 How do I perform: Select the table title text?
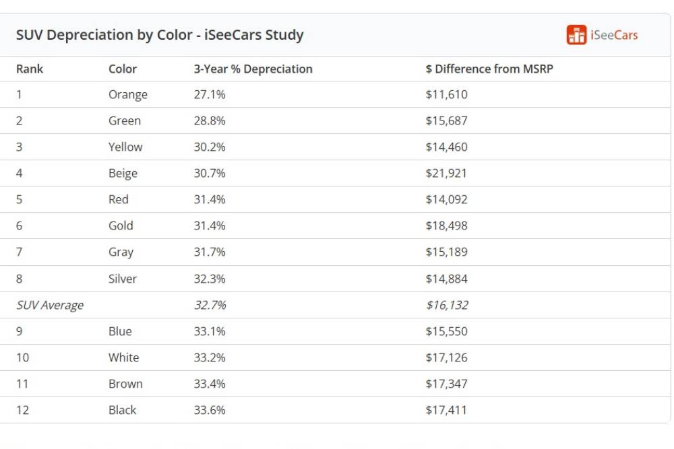click(160, 35)
